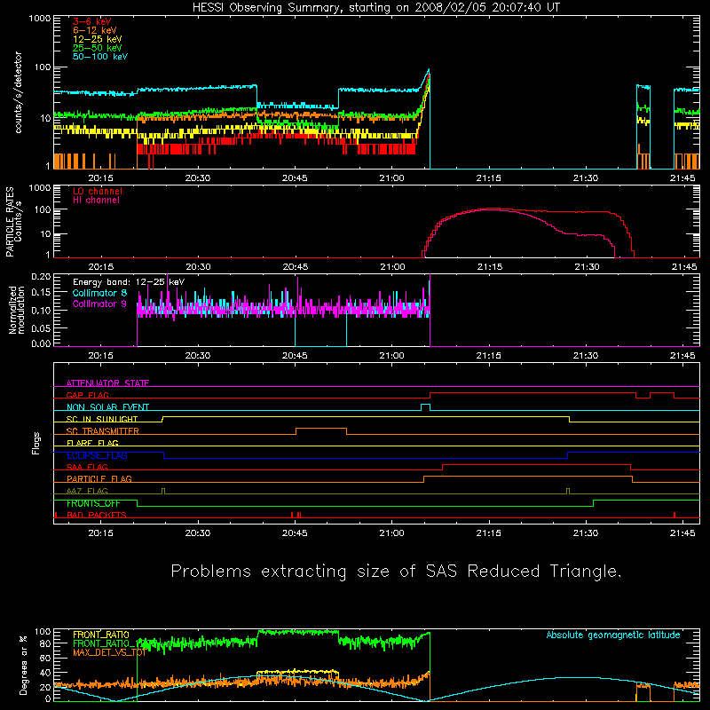Click the Absolute geomagnetic latitude label
Screen dimensions: 710x710
[613, 635]
